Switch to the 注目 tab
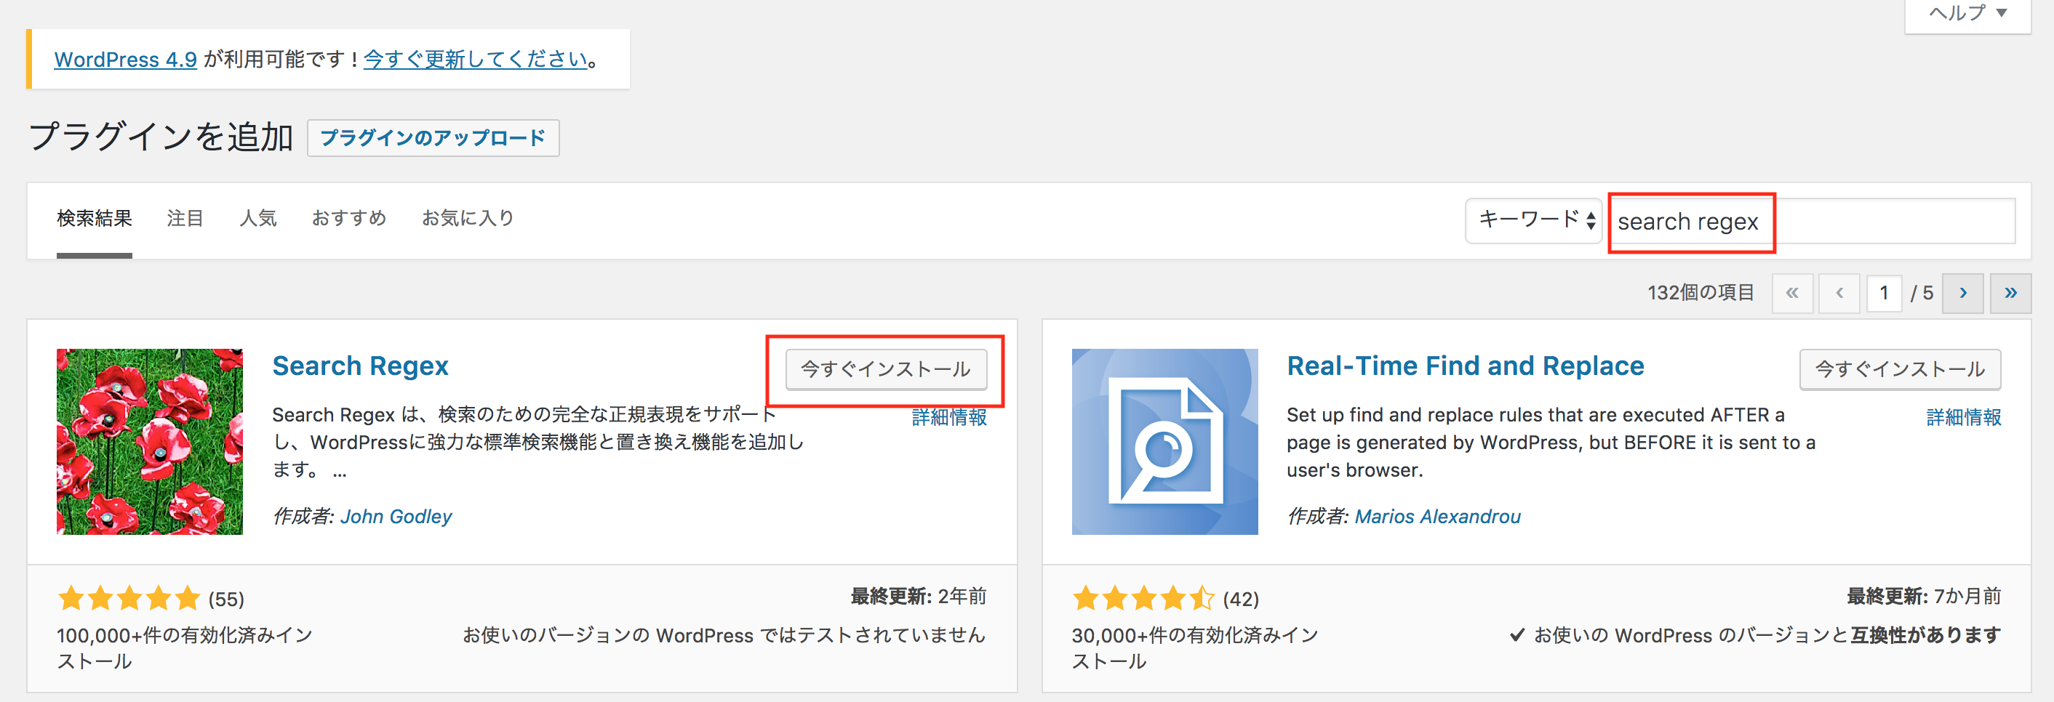 click(184, 217)
